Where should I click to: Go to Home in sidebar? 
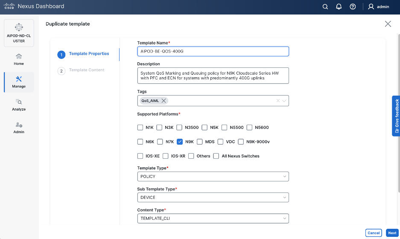[x=19, y=59]
